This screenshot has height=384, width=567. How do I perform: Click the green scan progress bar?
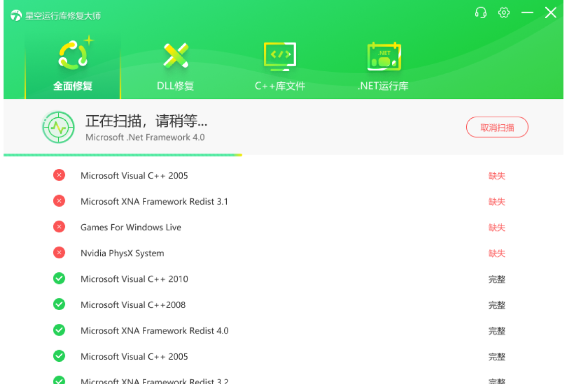(123, 155)
